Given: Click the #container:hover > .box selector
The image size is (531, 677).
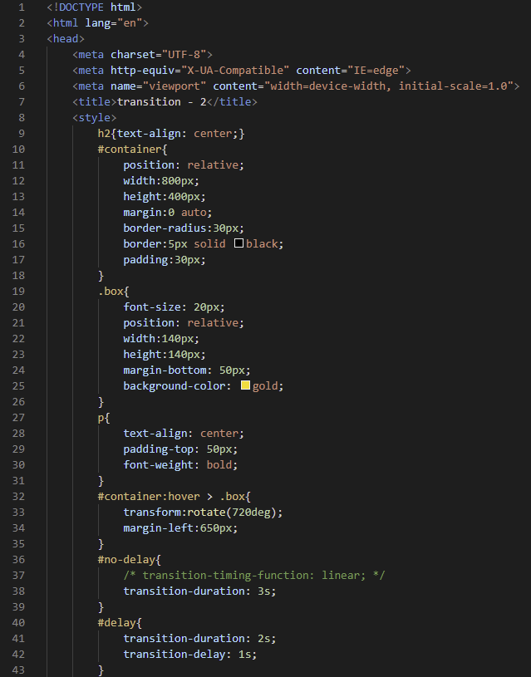Looking at the screenshot, I should point(171,497).
